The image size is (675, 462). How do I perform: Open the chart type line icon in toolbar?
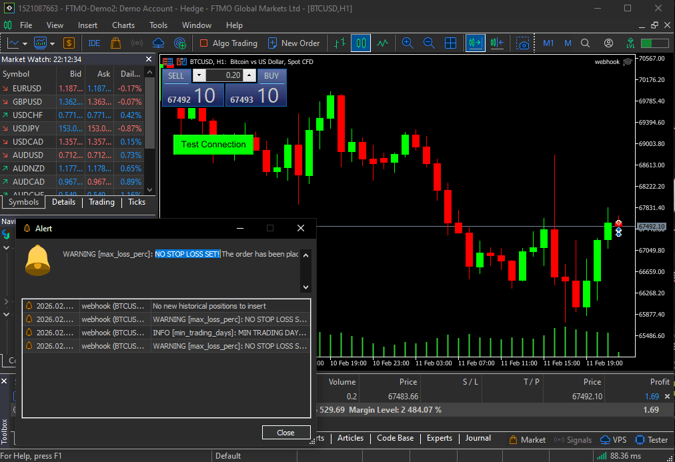coord(13,43)
